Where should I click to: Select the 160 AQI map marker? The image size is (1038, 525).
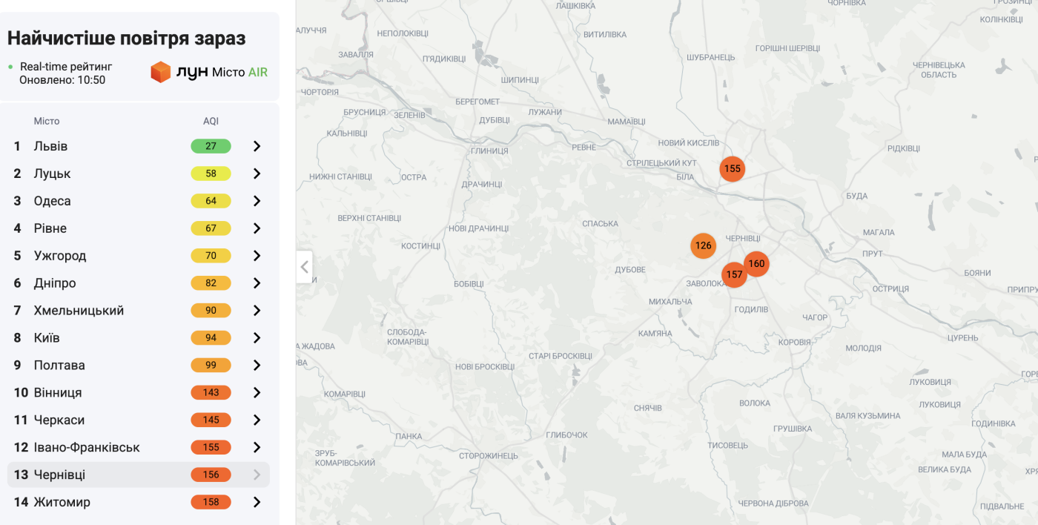(757, 263)
